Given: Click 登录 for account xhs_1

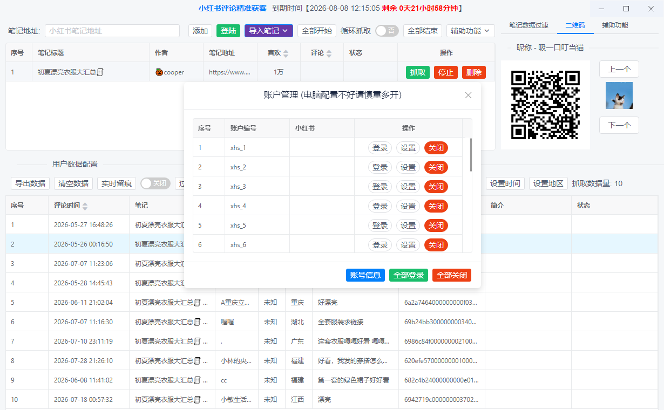Looking at the screenshot, I should click(x=380, y=148).
